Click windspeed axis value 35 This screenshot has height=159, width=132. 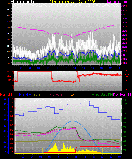tap(8, 22)
